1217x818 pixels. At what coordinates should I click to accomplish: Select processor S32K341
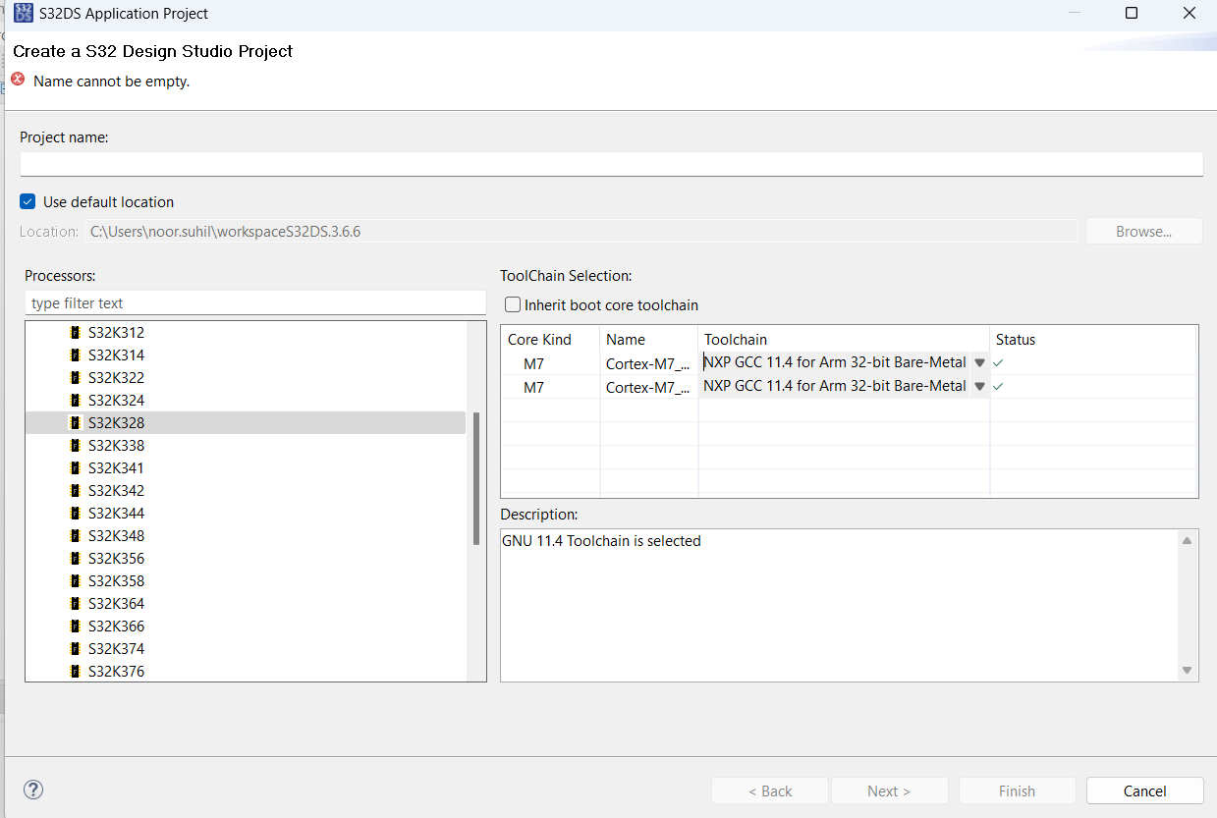tap(116, 468)
